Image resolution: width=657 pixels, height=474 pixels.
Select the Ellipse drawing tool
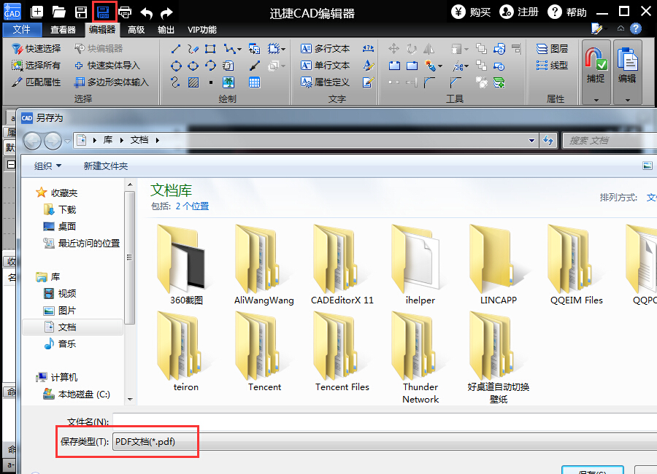pyautogui.click(x=193, y=66)
